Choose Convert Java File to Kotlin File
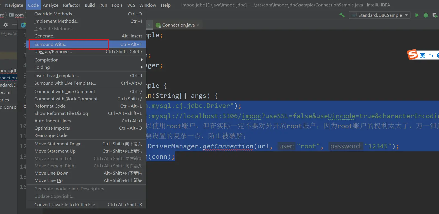The height and width of the screenshot is (214, 439). (65, 205)
